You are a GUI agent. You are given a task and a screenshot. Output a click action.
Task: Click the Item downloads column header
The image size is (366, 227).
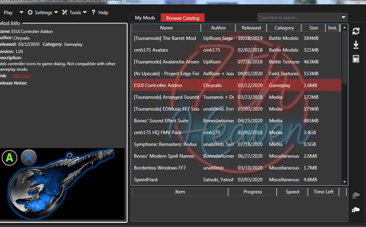coord(180,192)
